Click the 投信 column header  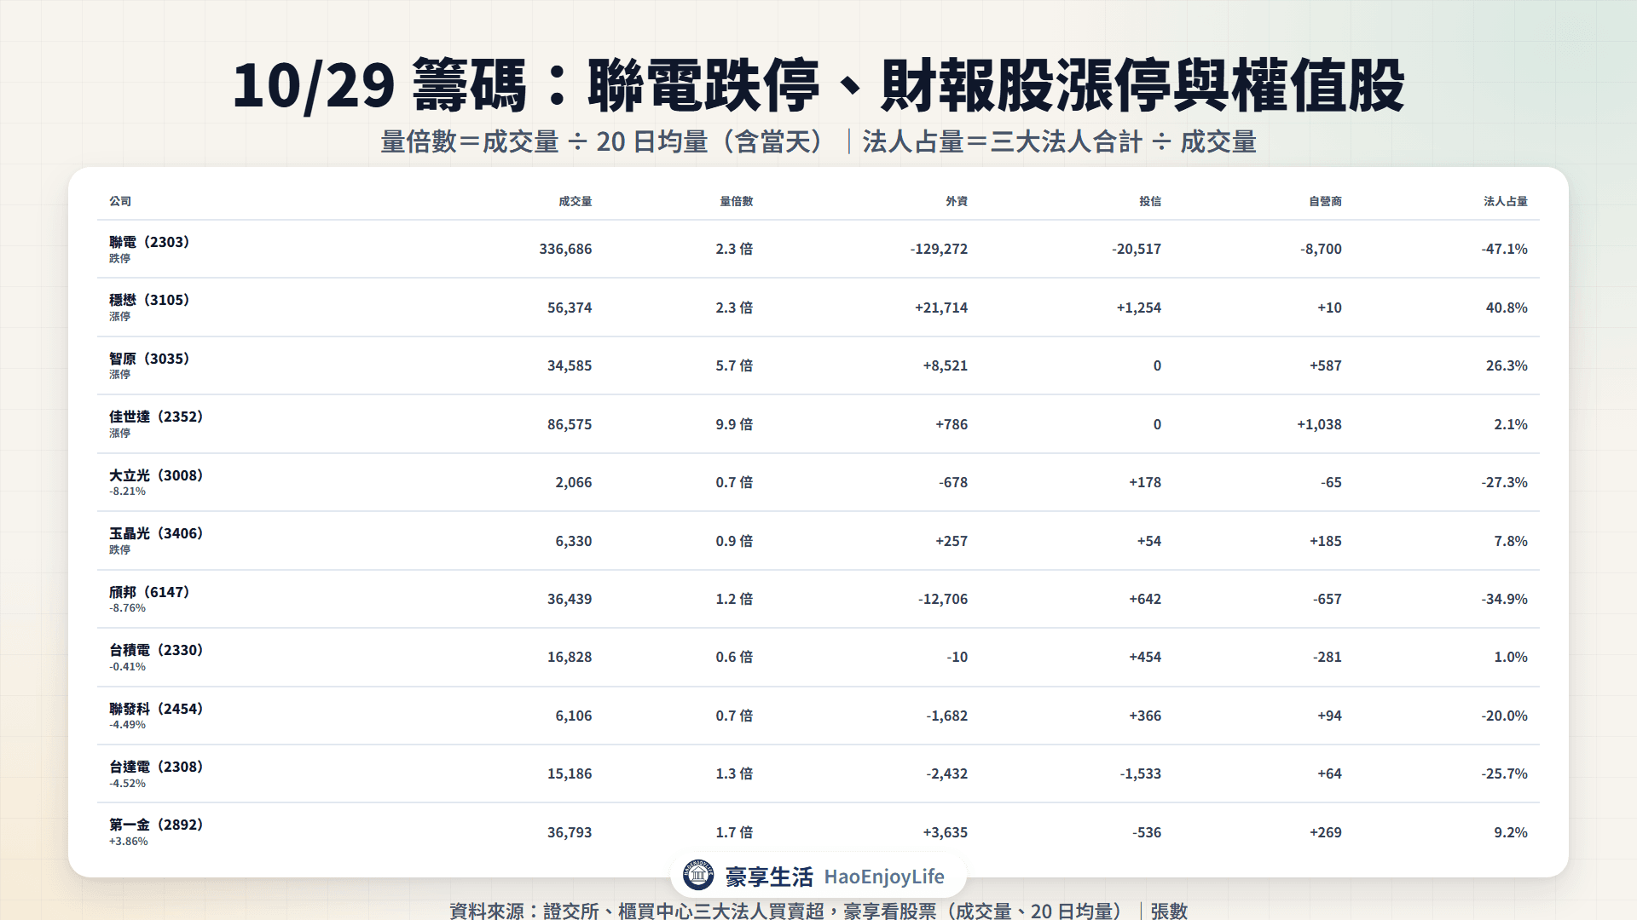(x=1150, y=201)
